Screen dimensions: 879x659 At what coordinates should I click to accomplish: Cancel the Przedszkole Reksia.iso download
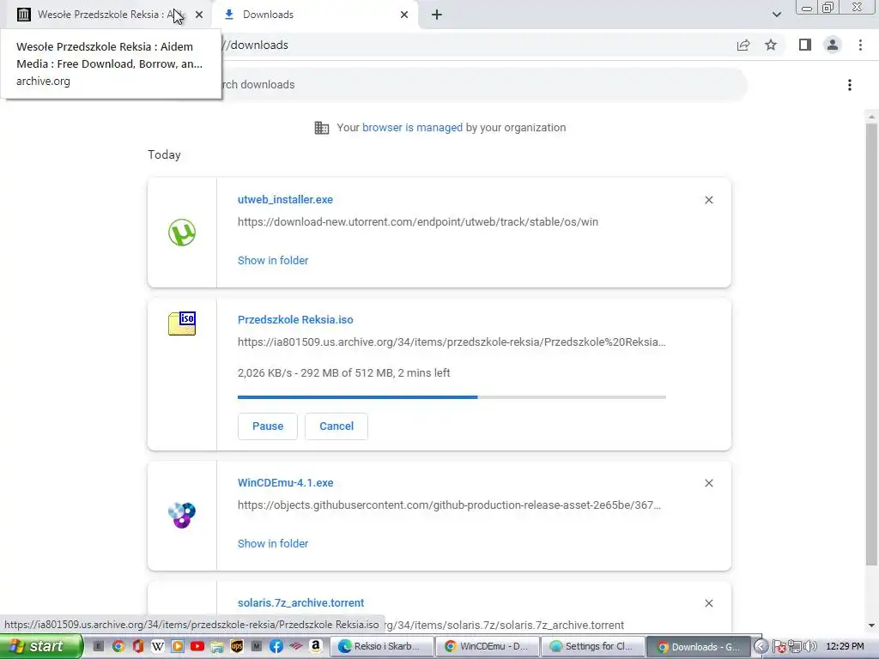(x=336, y=426)
